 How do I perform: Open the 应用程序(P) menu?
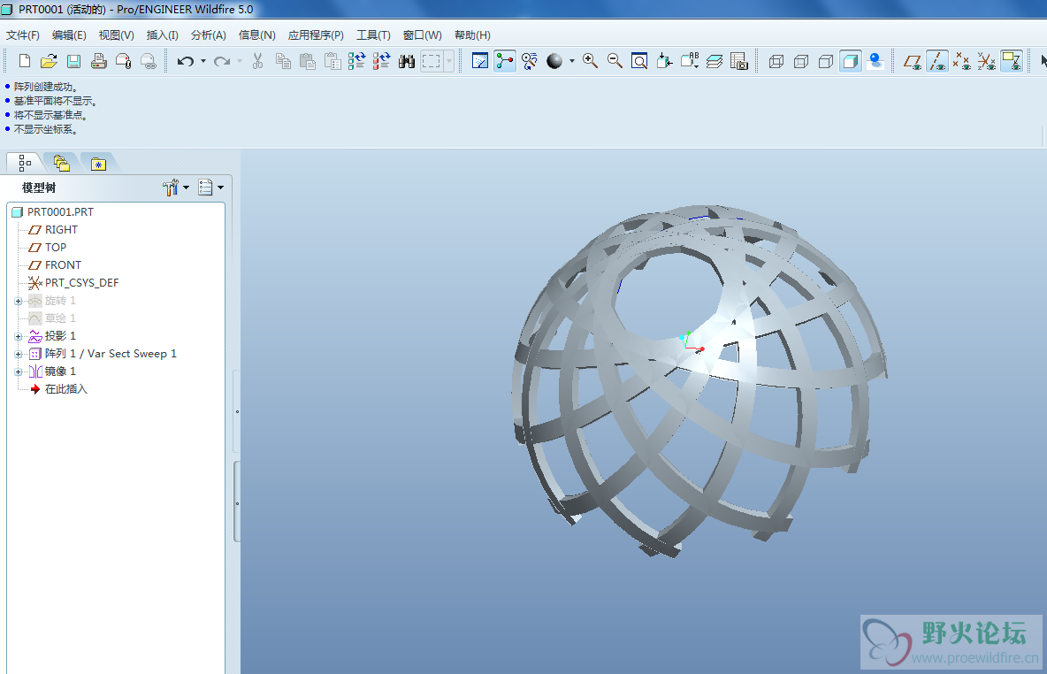click(x=316, y=35)
